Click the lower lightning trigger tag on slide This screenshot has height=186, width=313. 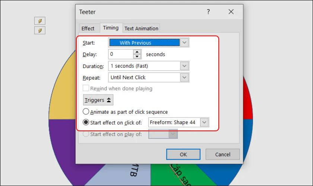[40, 30]
